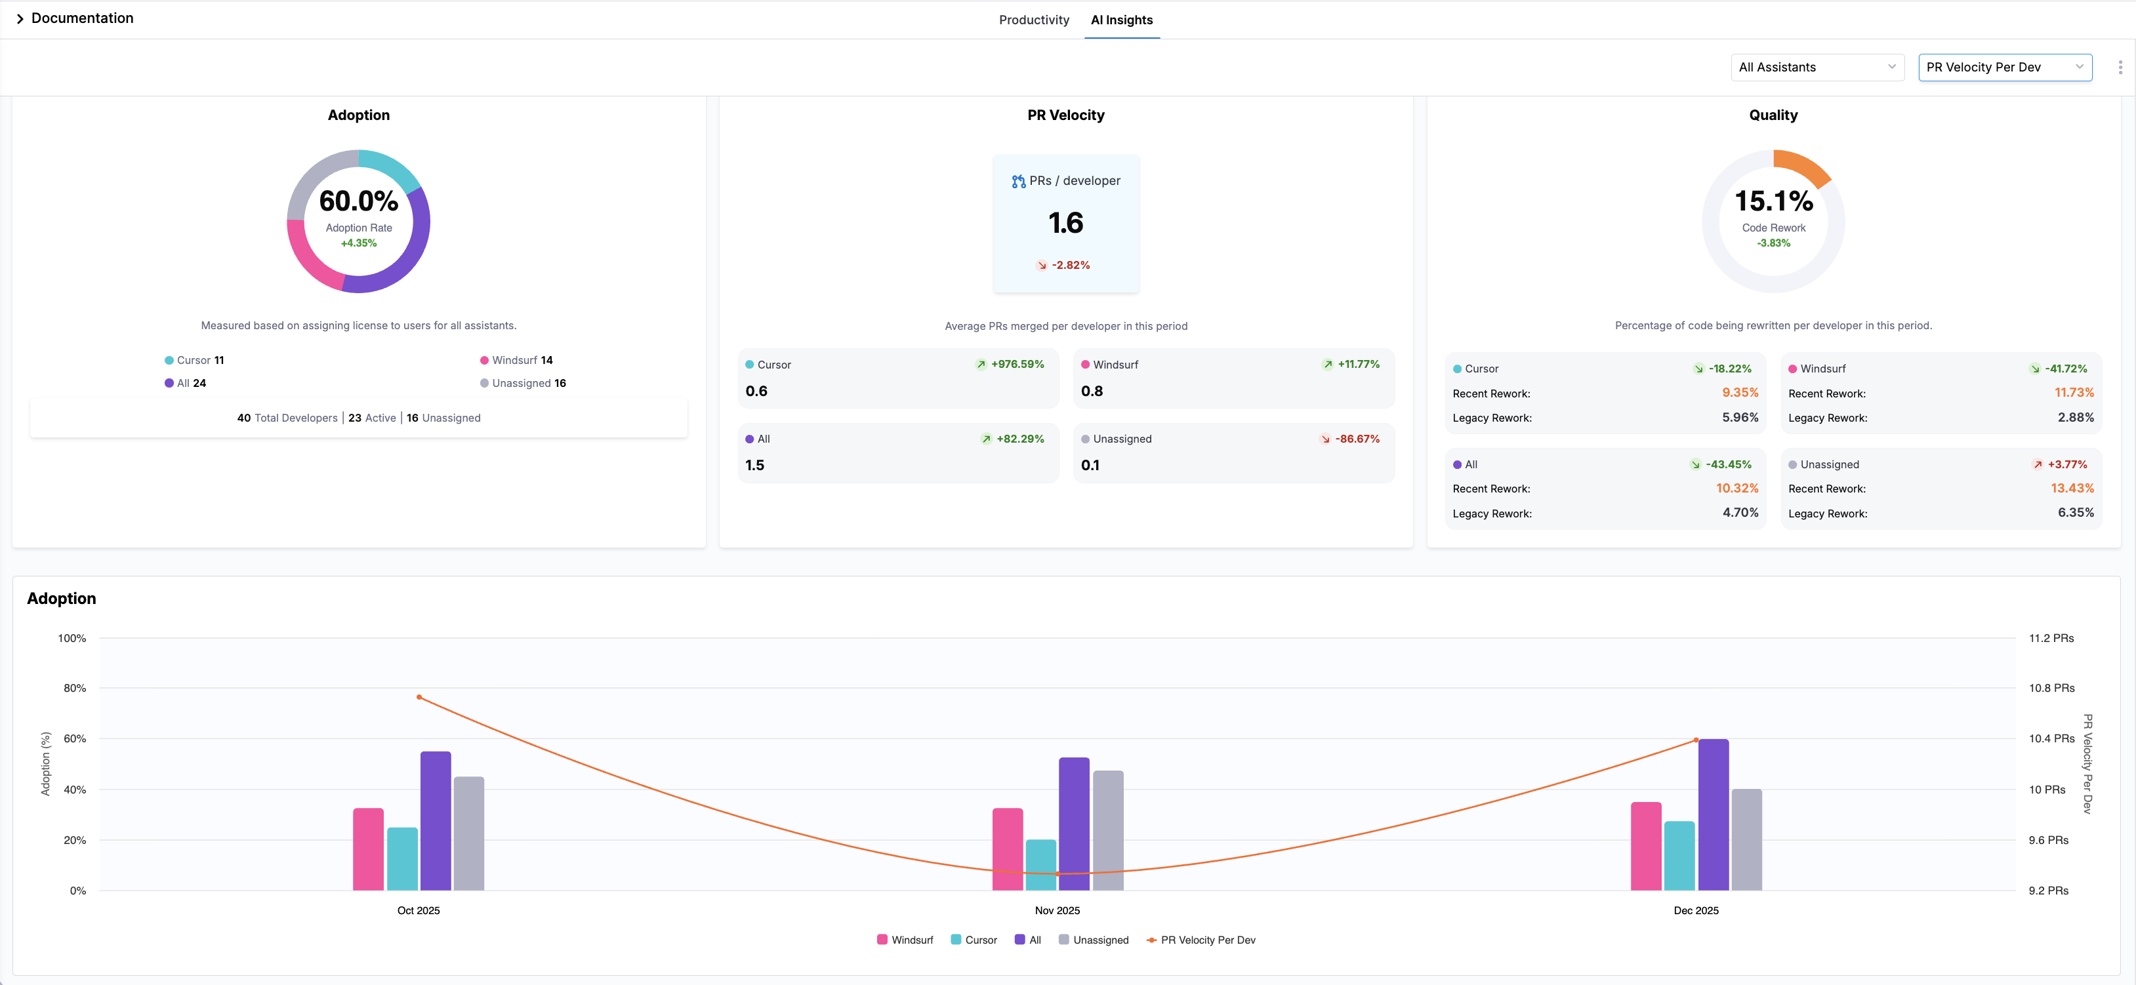
Task: Select the AI Insights tab
Action: point(1121,20)
